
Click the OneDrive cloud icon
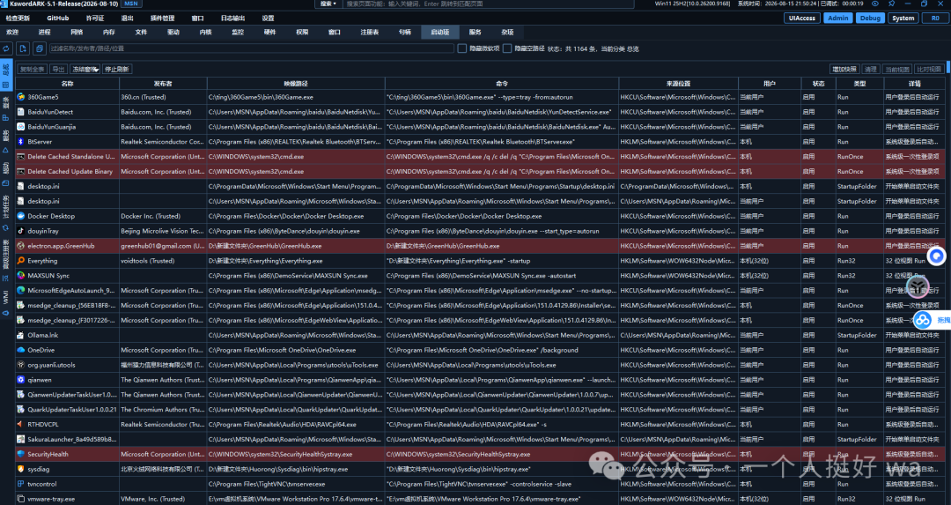point(20,350)
